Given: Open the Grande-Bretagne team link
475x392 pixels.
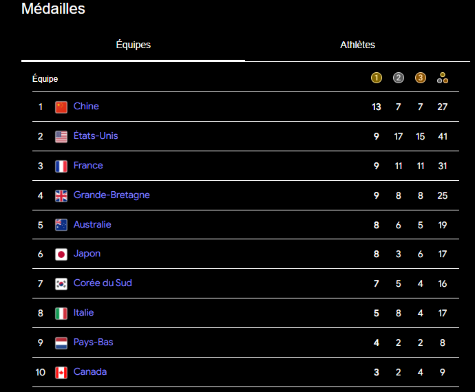Looking at the screenshot, I should tap(112, 195).
